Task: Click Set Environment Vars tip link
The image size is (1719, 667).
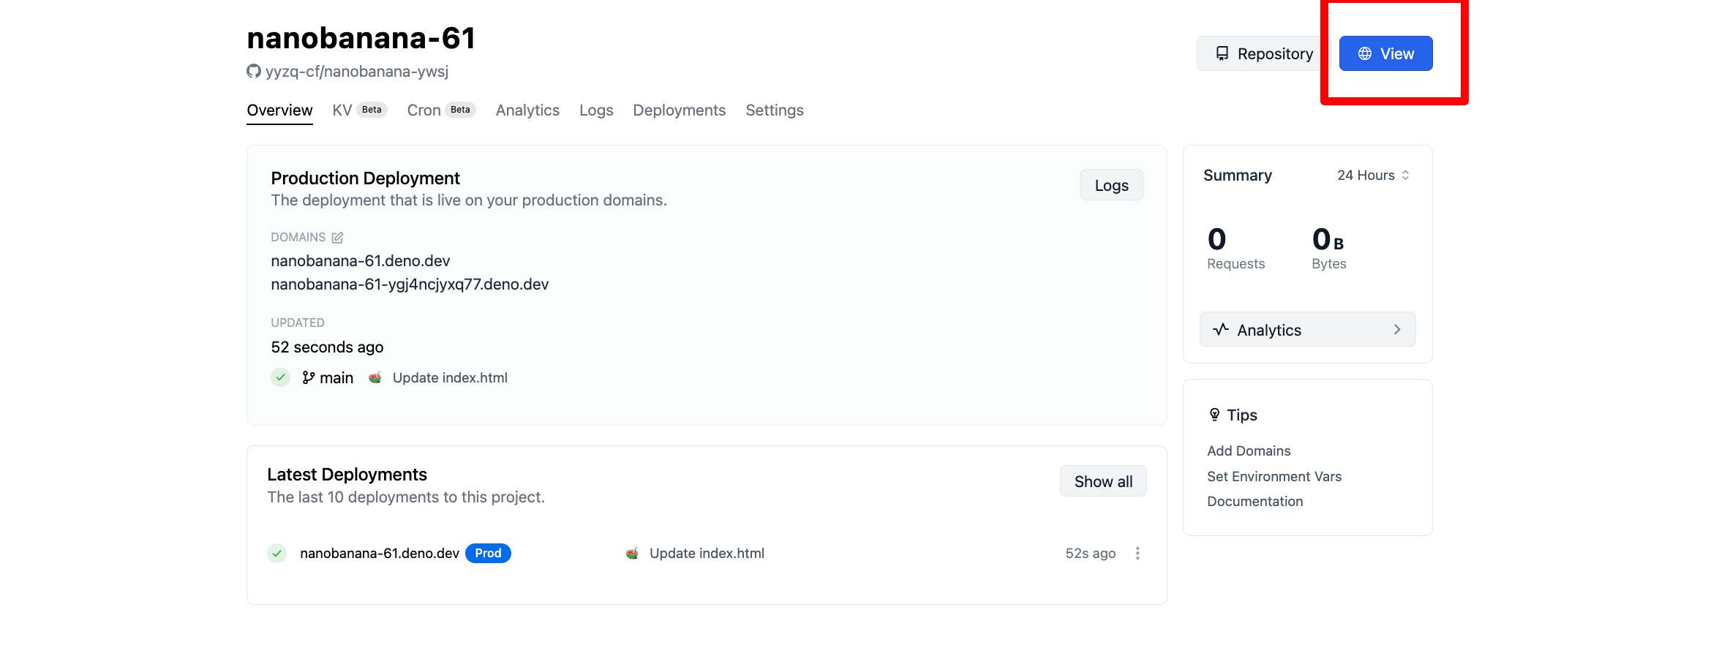Action: pyautogui.click(x=1274, y=477)
